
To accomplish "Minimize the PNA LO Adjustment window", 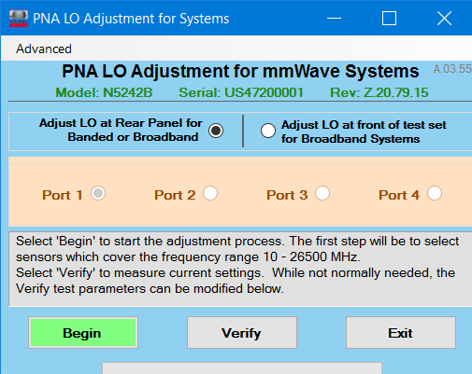I will tap(334, 18).
